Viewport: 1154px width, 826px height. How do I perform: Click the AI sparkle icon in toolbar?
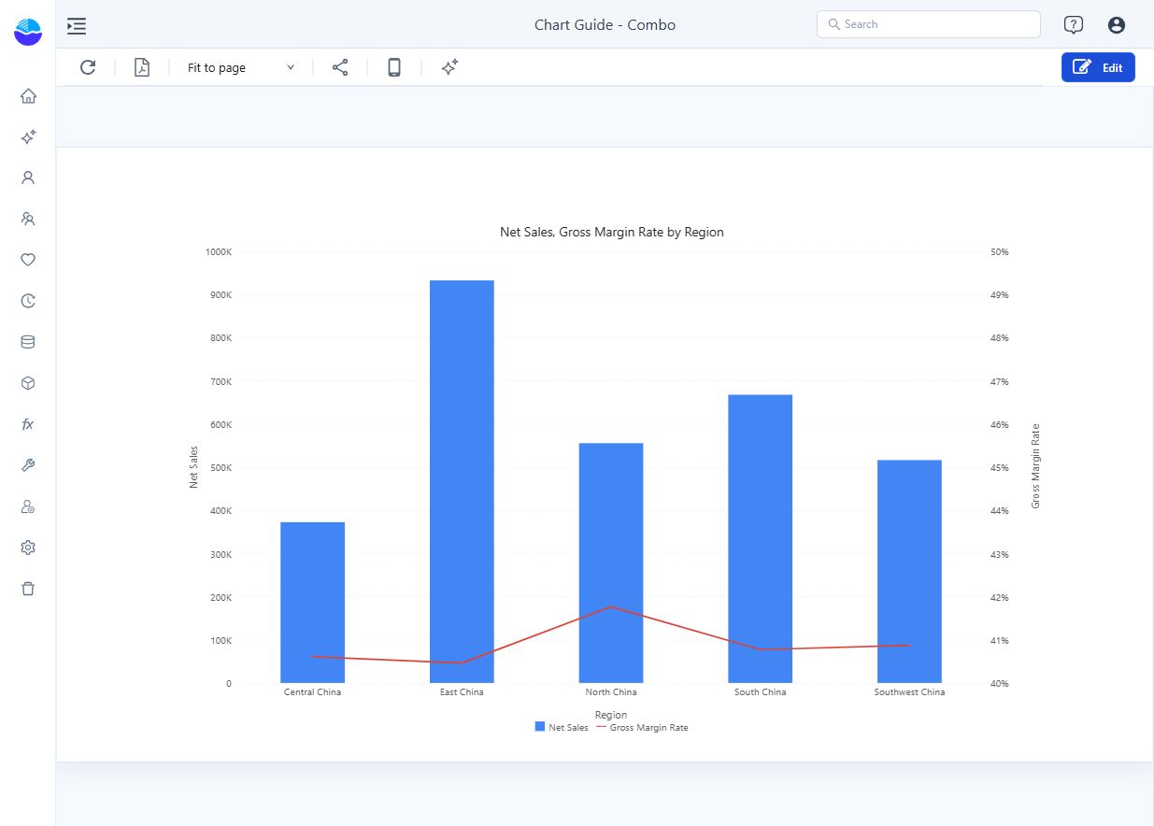point(449,67)
